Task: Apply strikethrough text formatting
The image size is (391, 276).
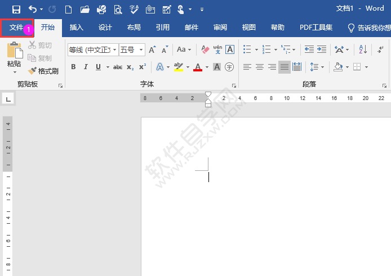Action: point(118,67)
